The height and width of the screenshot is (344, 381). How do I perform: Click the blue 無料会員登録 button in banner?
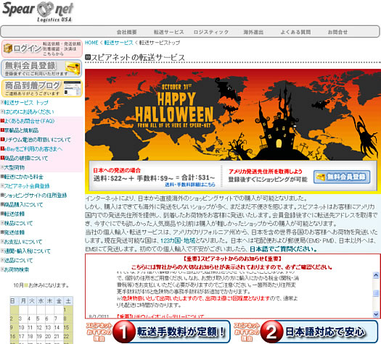pos(342,177)
